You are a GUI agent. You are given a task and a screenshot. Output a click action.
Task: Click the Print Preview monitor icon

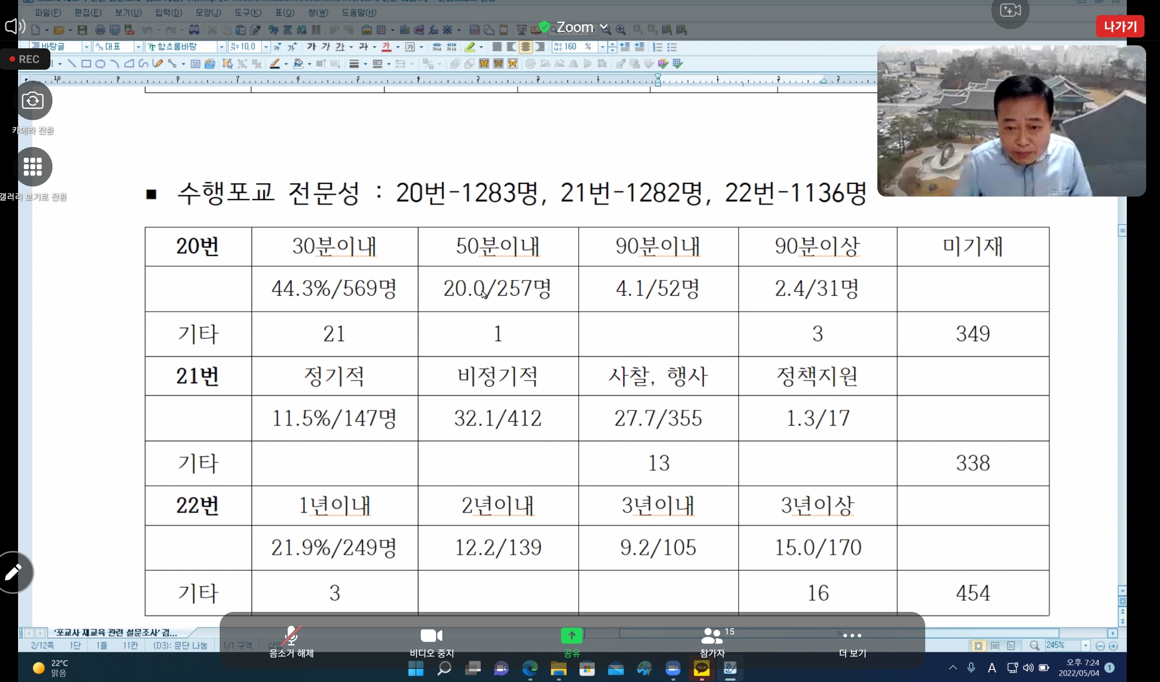click(x=115, y=30)
